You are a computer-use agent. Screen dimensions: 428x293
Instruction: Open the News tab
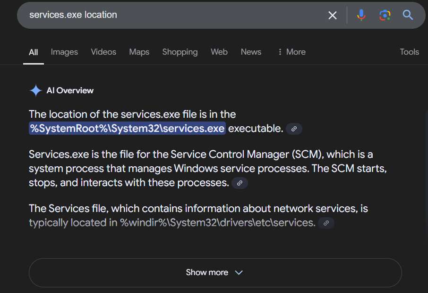point(251,52)
